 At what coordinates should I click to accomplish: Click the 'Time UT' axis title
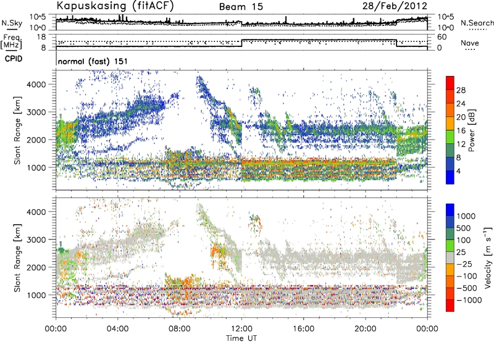[x=241, y=338]
